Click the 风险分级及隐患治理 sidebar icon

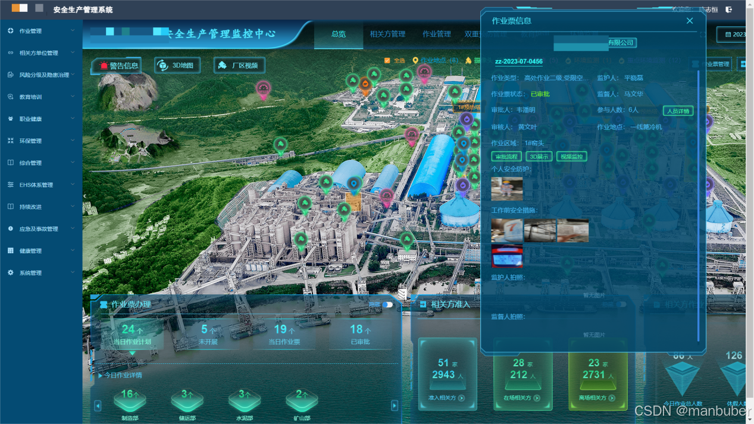[11, 75]
